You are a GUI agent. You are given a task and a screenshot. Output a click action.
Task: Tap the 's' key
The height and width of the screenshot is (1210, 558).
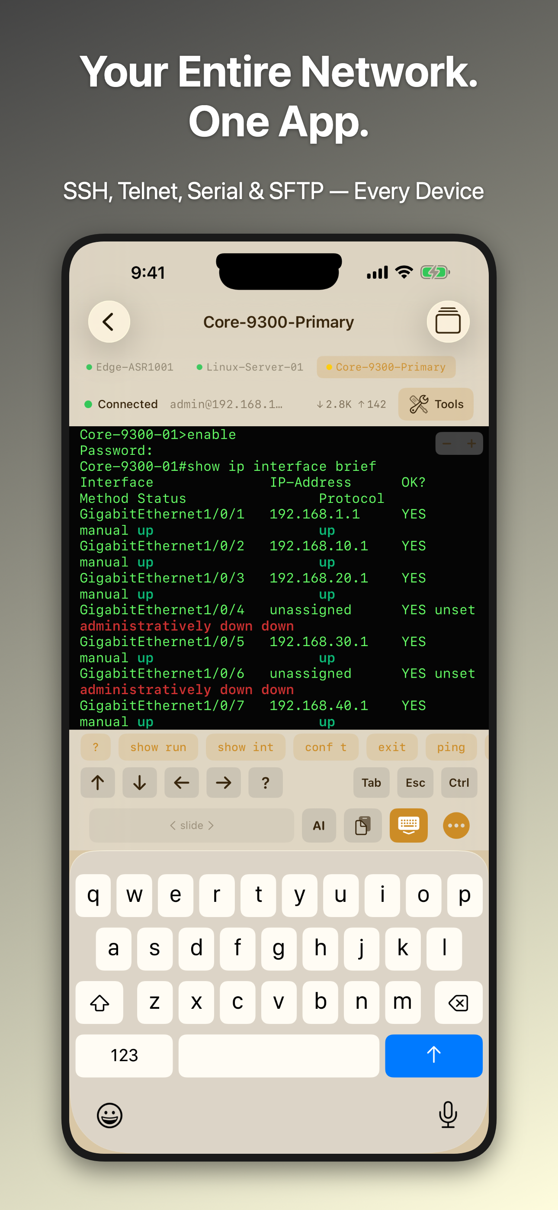click(154, 949)
